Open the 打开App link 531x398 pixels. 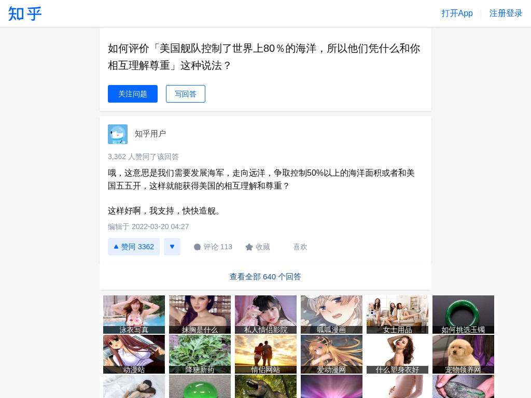(x=457, y=13)
